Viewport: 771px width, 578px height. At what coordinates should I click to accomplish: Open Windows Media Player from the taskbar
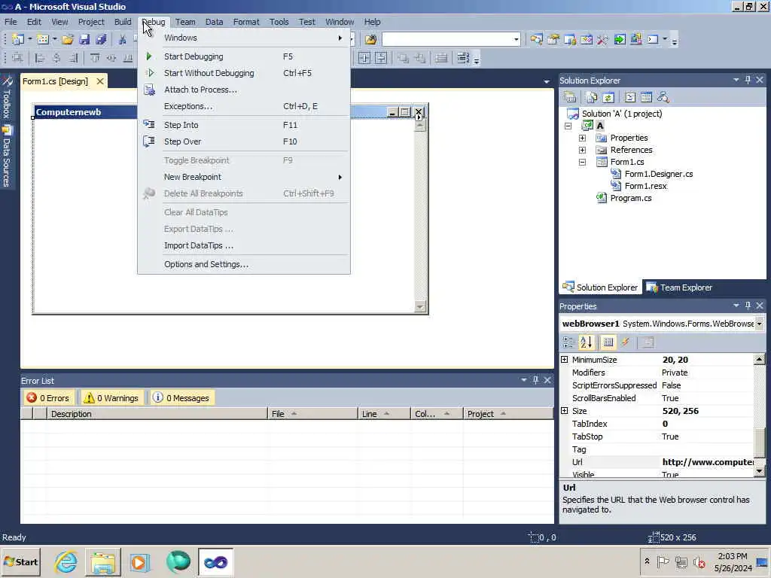pos(139,561)
